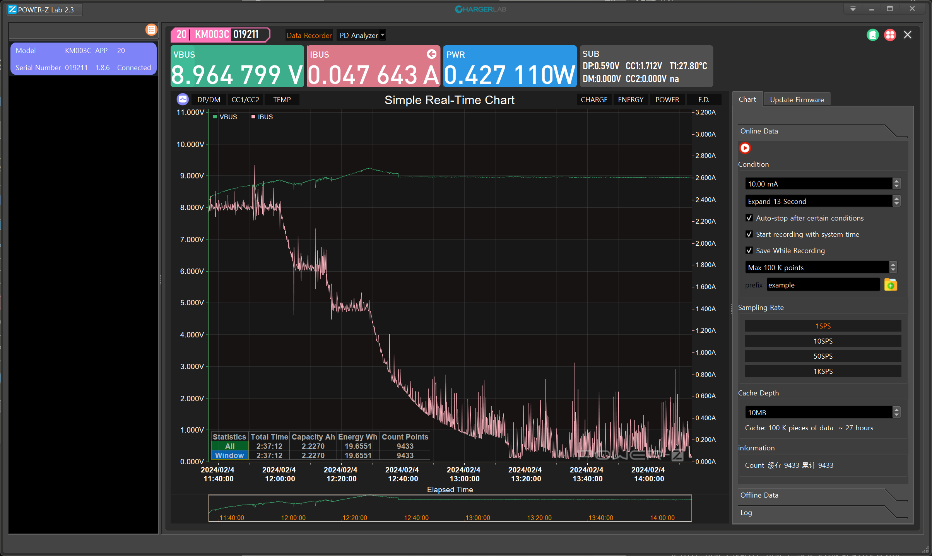
Task: Click the purple chart mode icon
Action: point(183,99)
